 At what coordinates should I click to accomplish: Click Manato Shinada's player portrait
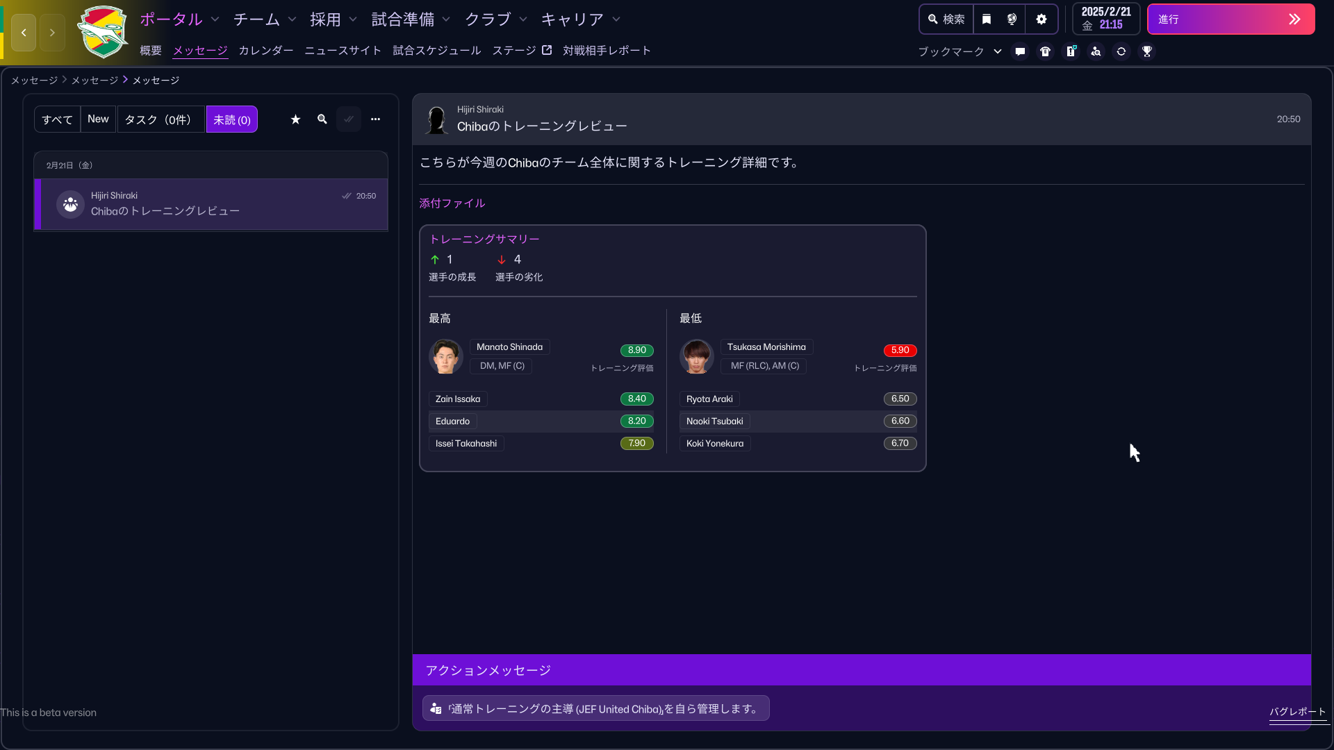click(x=446, y=356)
